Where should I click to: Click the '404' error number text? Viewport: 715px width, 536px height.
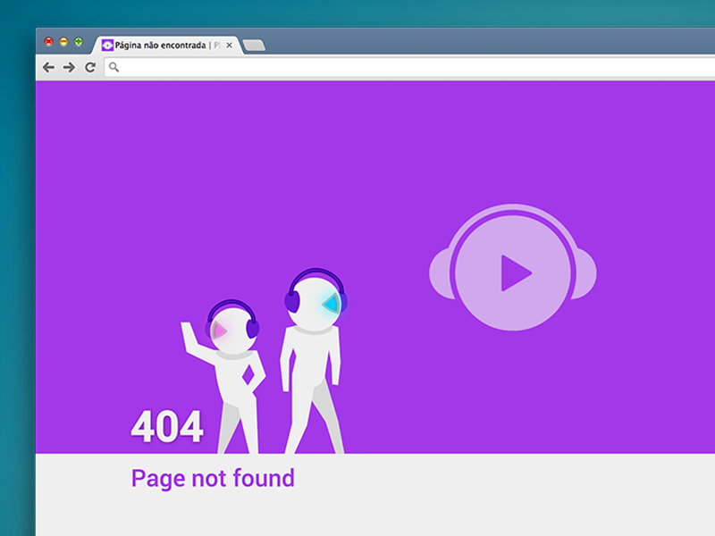[x=167, y=426]
